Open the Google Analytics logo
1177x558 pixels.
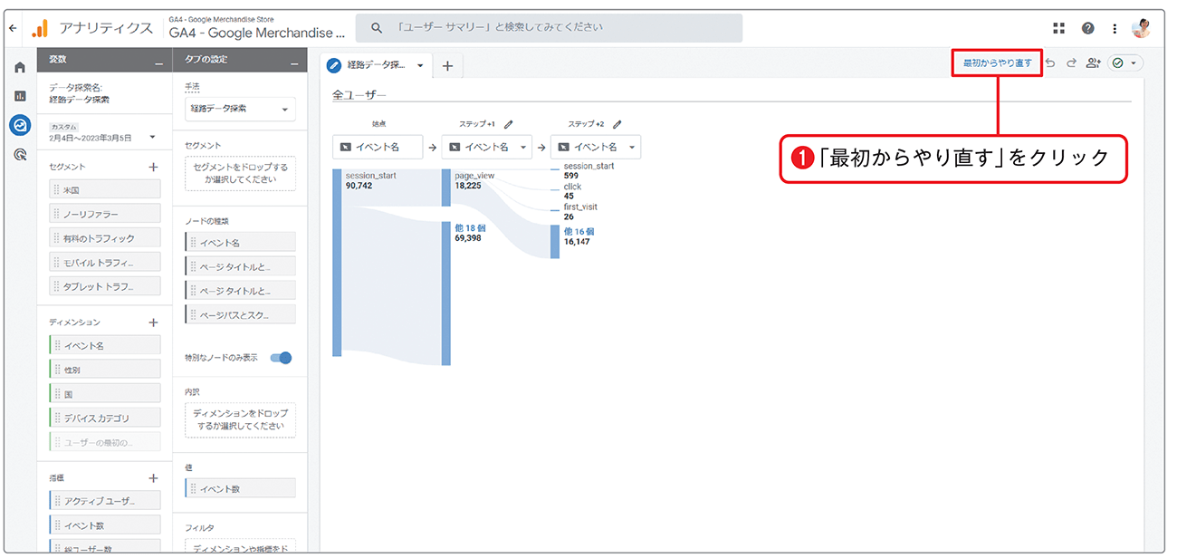coord(40,28)
